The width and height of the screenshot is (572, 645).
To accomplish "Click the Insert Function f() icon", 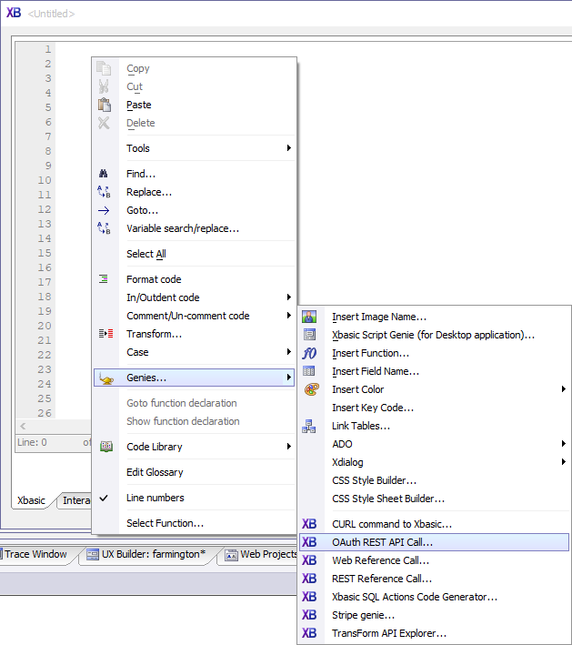I will point(309,353).
